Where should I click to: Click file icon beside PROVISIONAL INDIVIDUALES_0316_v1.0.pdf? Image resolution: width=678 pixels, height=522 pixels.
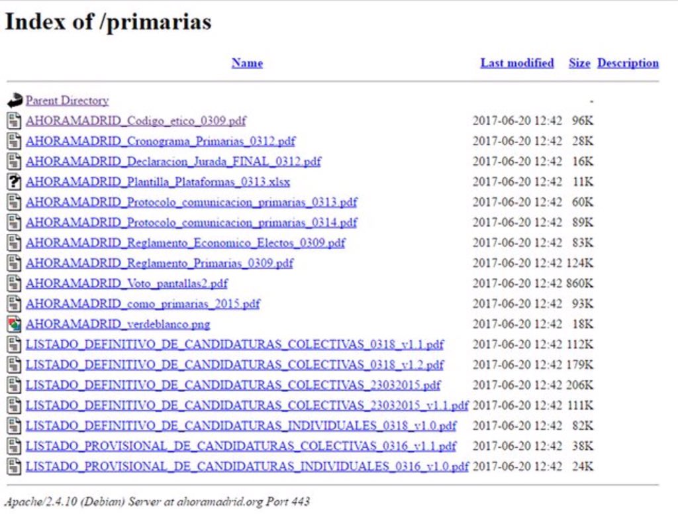point(14,466)
